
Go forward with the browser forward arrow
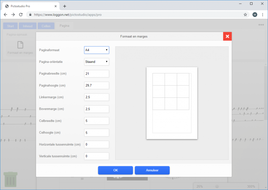click(x=13, y=15)
